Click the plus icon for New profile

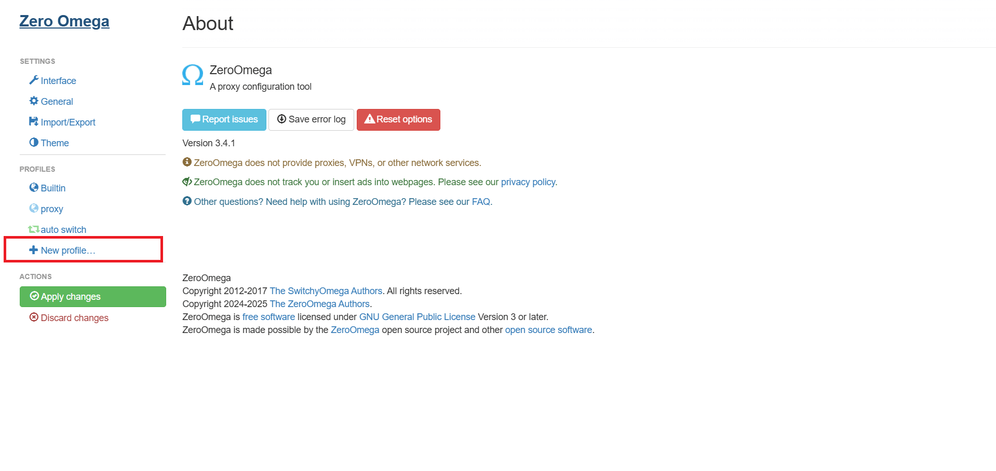point(34,250)
